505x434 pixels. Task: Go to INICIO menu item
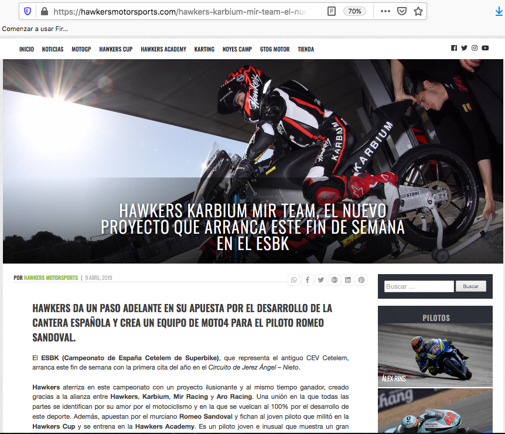(x=26, y=49)
